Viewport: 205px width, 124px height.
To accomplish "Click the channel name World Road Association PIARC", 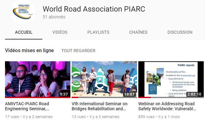I will (94, 9).
